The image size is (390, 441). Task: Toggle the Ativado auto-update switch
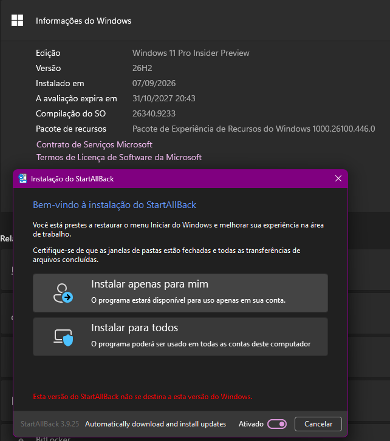coord(277,424)
